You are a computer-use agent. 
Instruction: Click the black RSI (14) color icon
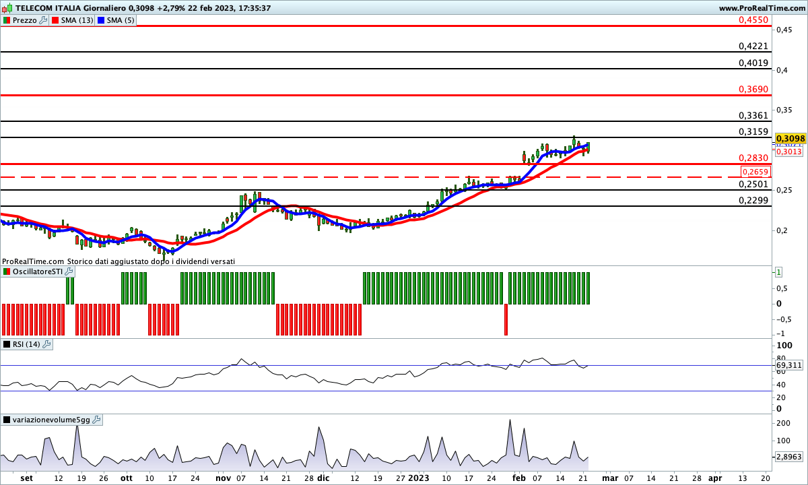click(x=7, y=344)
